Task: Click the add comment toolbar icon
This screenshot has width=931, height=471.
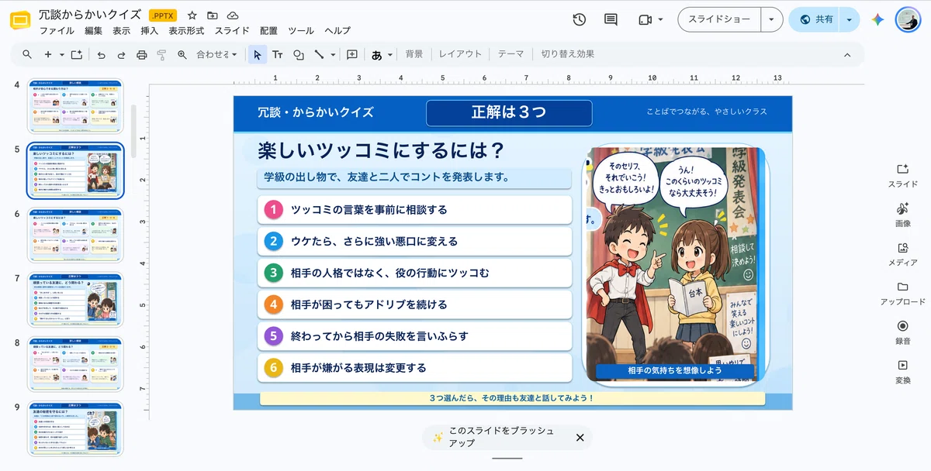Action: tap(352, 54)
